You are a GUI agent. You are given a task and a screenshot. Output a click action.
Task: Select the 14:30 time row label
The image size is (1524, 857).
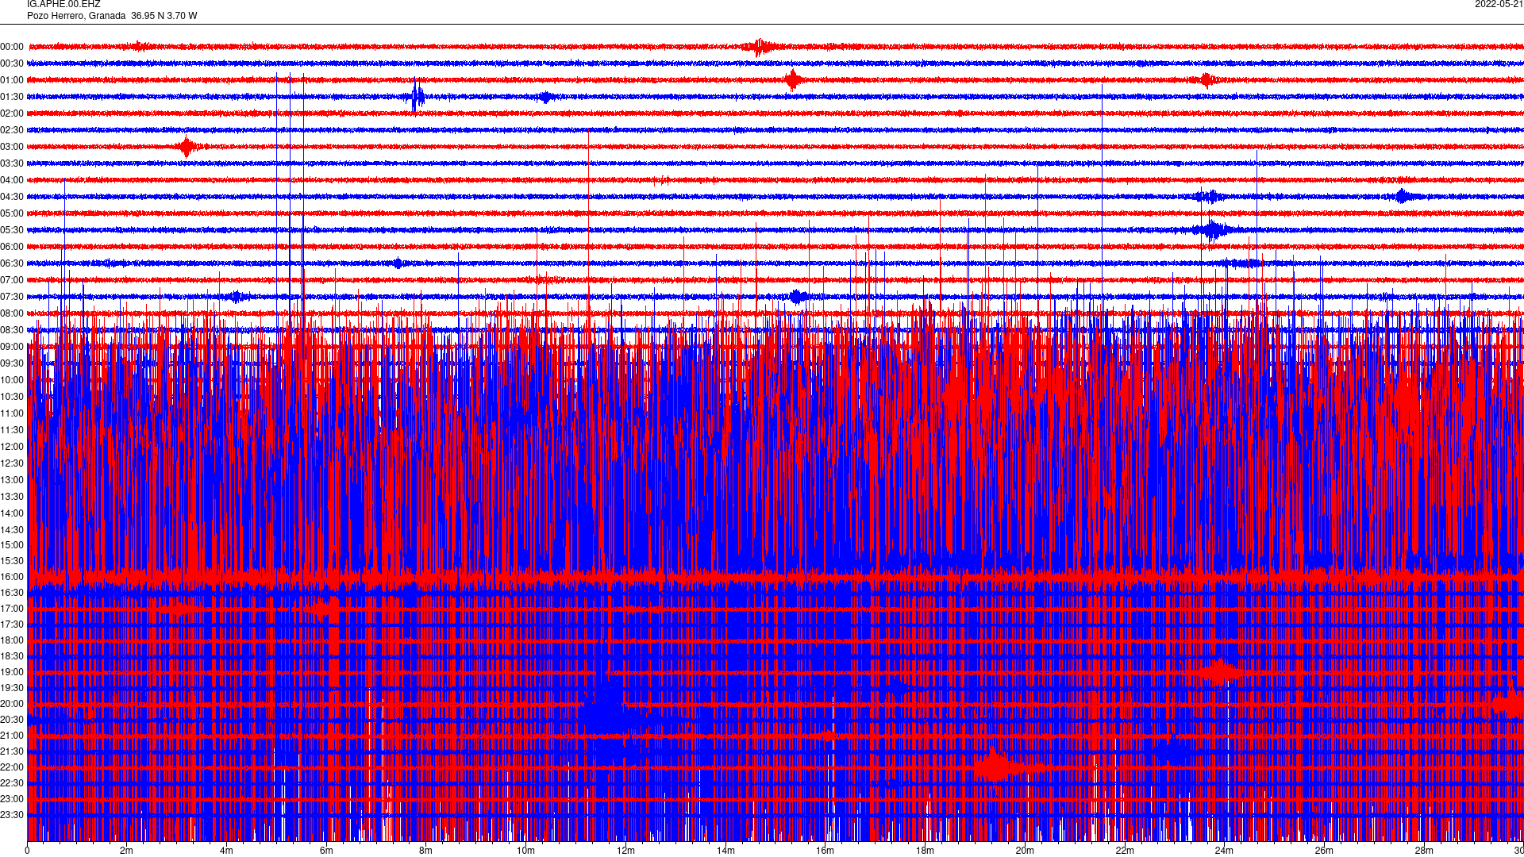[12, 530]
